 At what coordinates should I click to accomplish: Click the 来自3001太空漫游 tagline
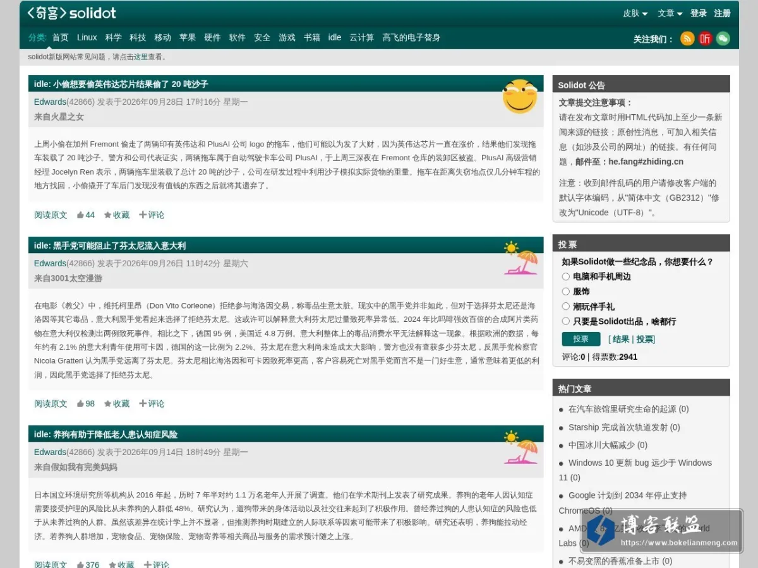point(68,278)
